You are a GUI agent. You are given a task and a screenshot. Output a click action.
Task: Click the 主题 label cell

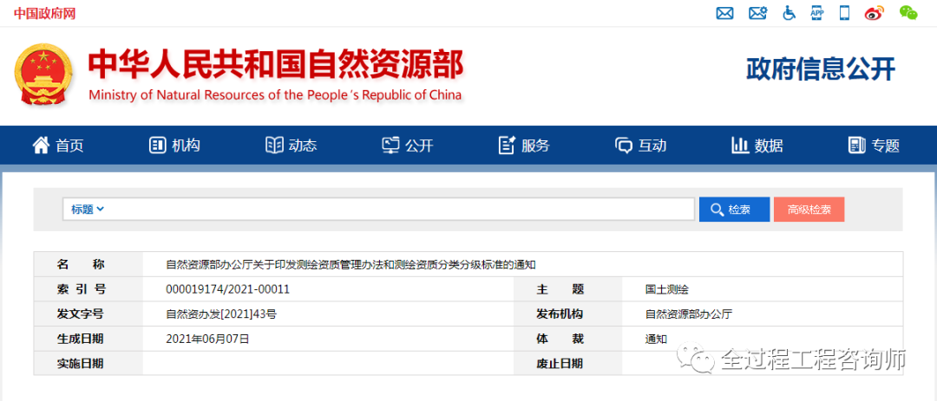pyautogui.click(x=567, y=288)
